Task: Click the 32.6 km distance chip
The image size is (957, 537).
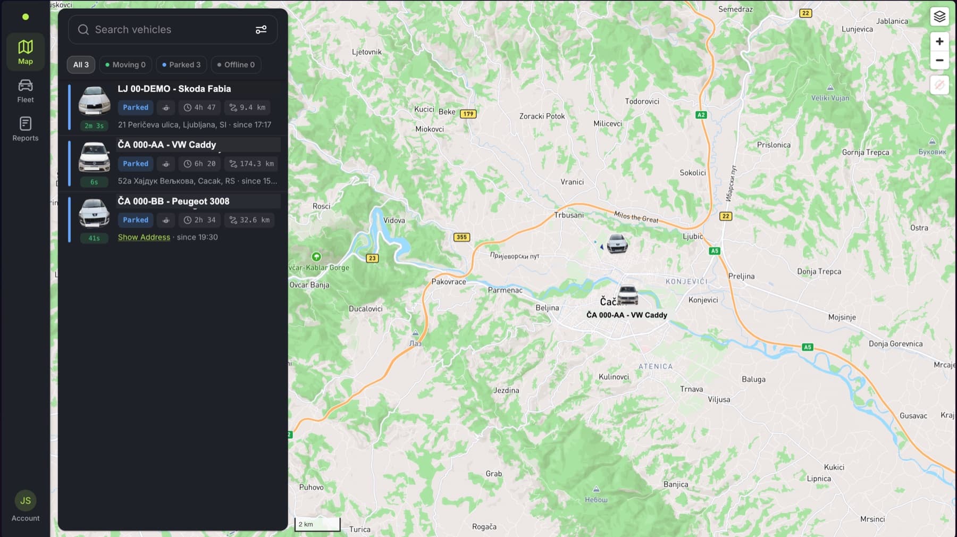Action: 249,220
